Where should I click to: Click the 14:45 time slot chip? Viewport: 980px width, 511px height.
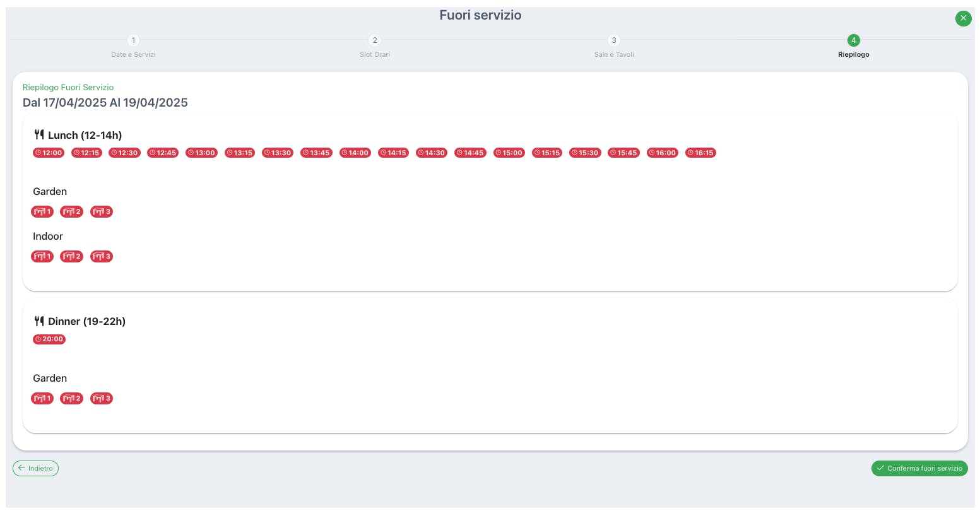pos(470,153)
